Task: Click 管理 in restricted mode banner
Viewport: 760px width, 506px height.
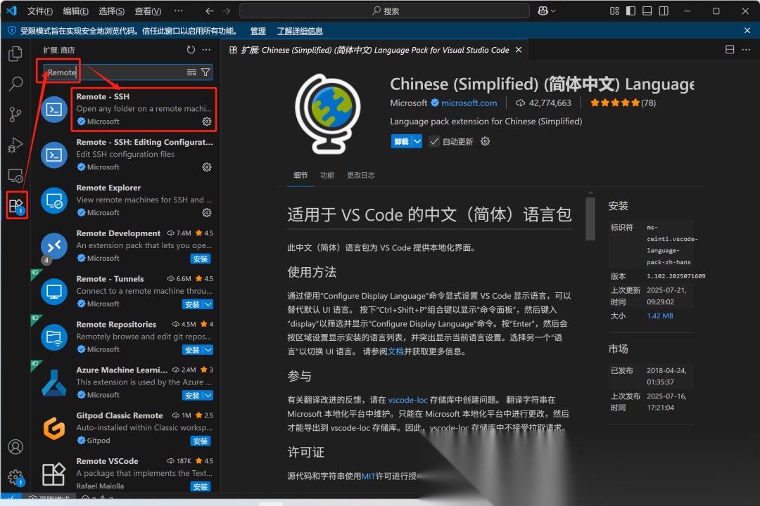Action: click(258, 31)
